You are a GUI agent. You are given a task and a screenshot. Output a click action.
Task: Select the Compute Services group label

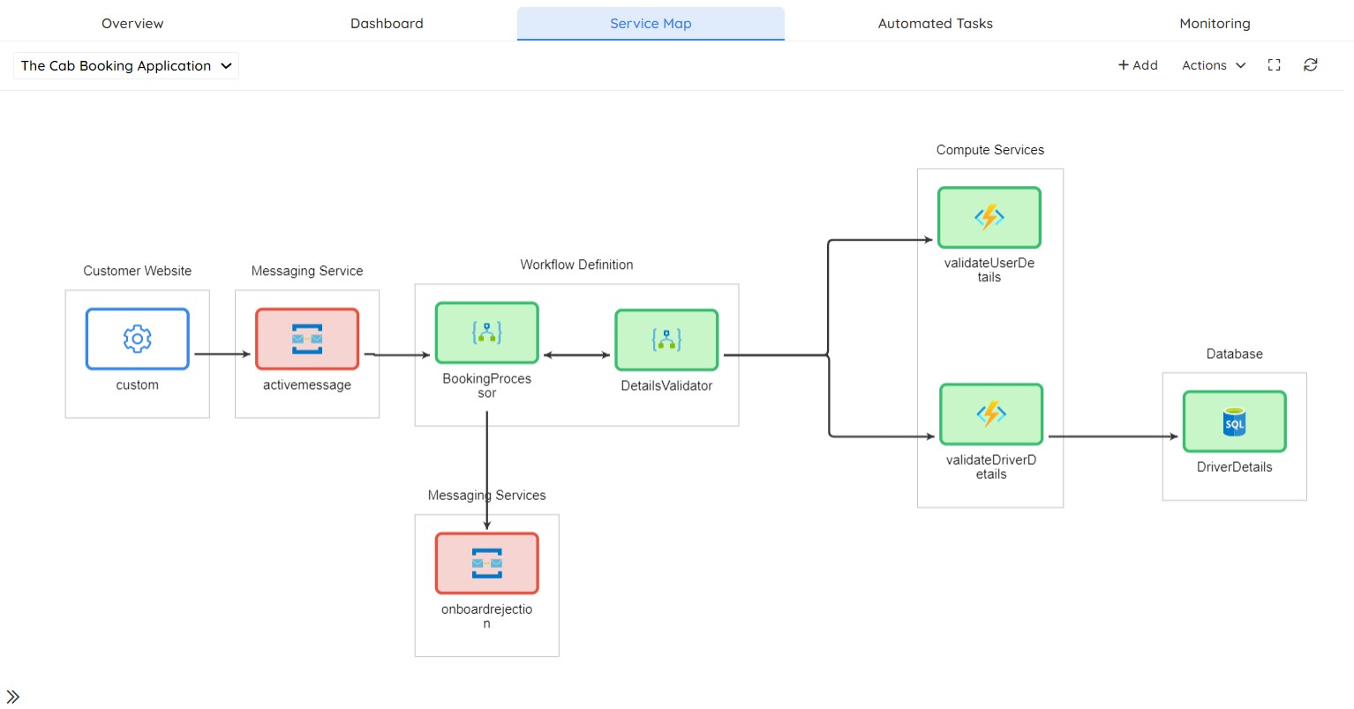pos(989,150)
